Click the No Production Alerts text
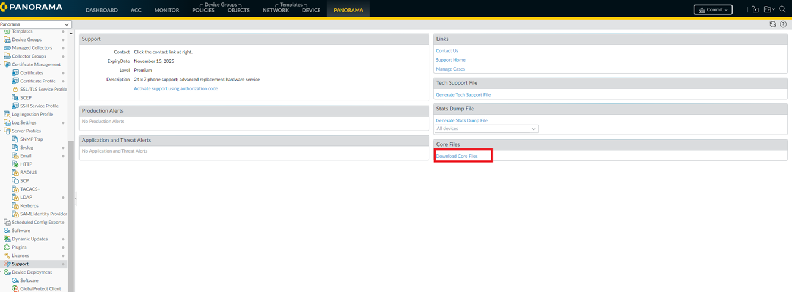 pyautogui.click(x=103, y=122)
